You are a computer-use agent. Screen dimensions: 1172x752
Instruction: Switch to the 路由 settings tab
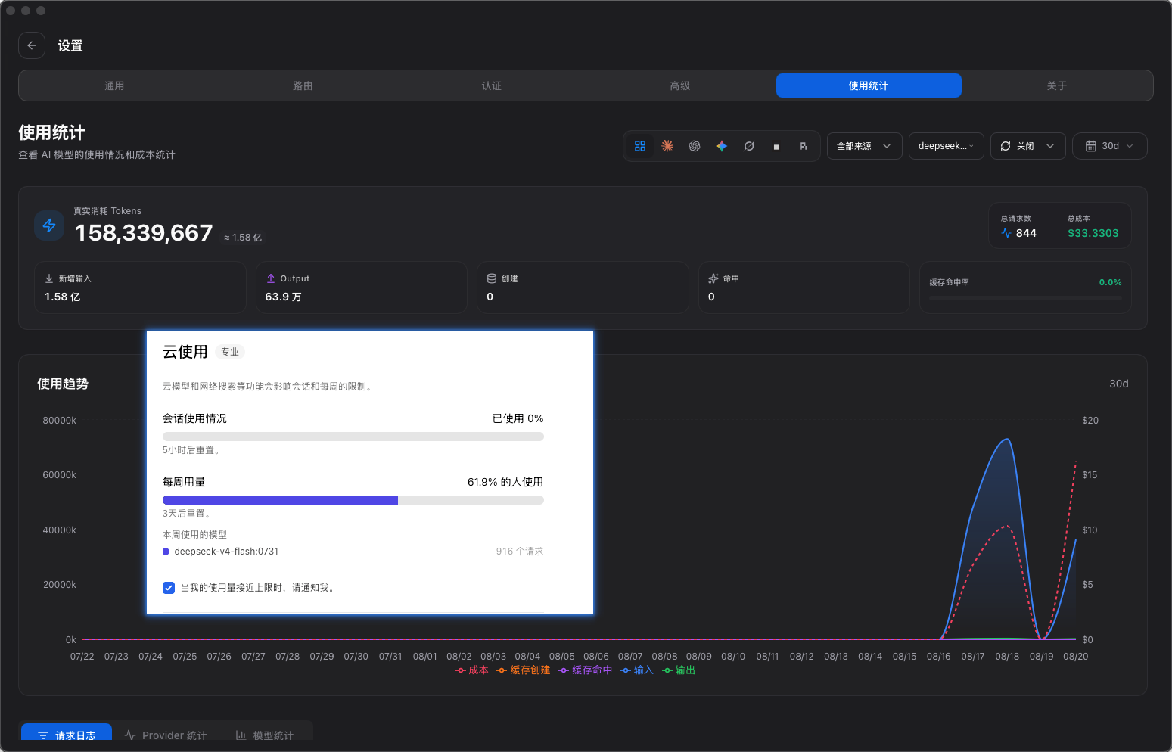(x=303, y=85)
